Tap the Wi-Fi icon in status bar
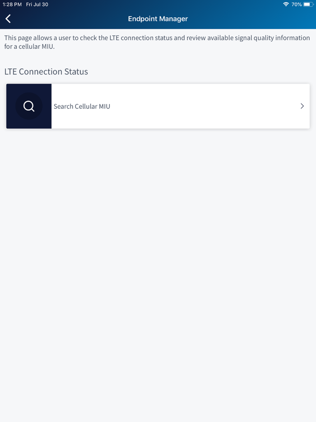Screen dimensions: 316x422 pos(286,5)
